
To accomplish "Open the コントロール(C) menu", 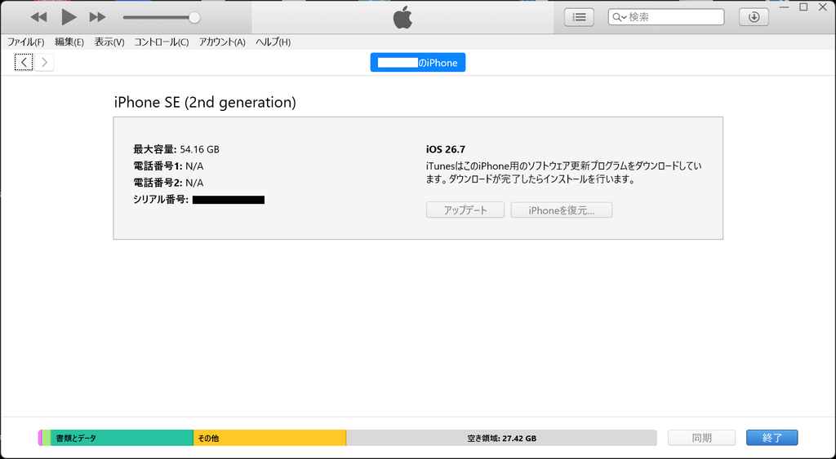I will coord(161,42).
